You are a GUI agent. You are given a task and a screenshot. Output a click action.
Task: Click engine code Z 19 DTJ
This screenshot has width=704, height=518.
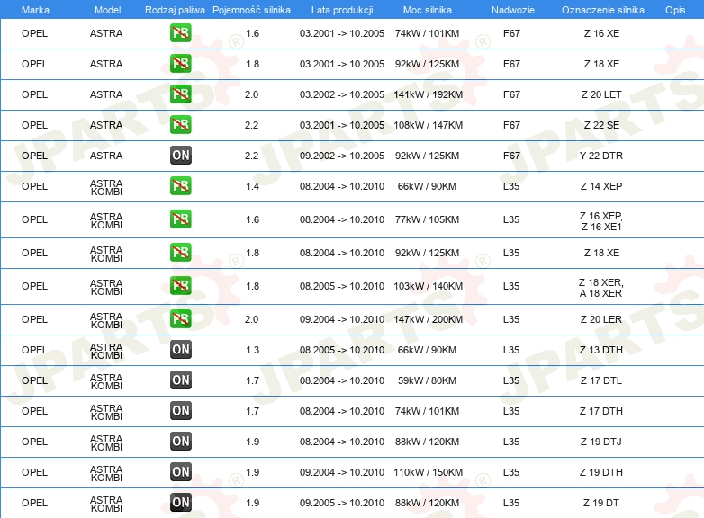click(x=601, y=441)
